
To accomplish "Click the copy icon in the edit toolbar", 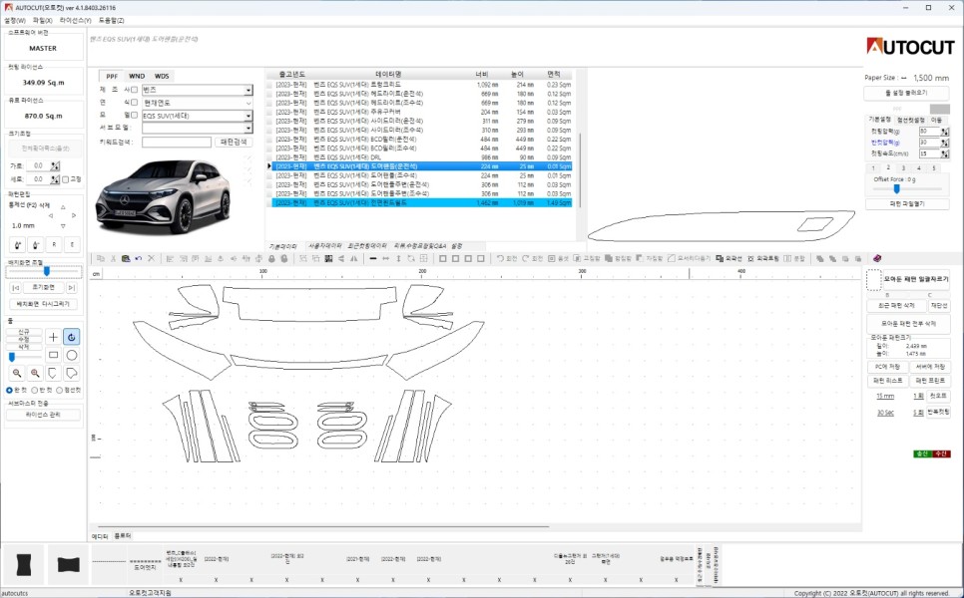I will (x=101, y=258).
